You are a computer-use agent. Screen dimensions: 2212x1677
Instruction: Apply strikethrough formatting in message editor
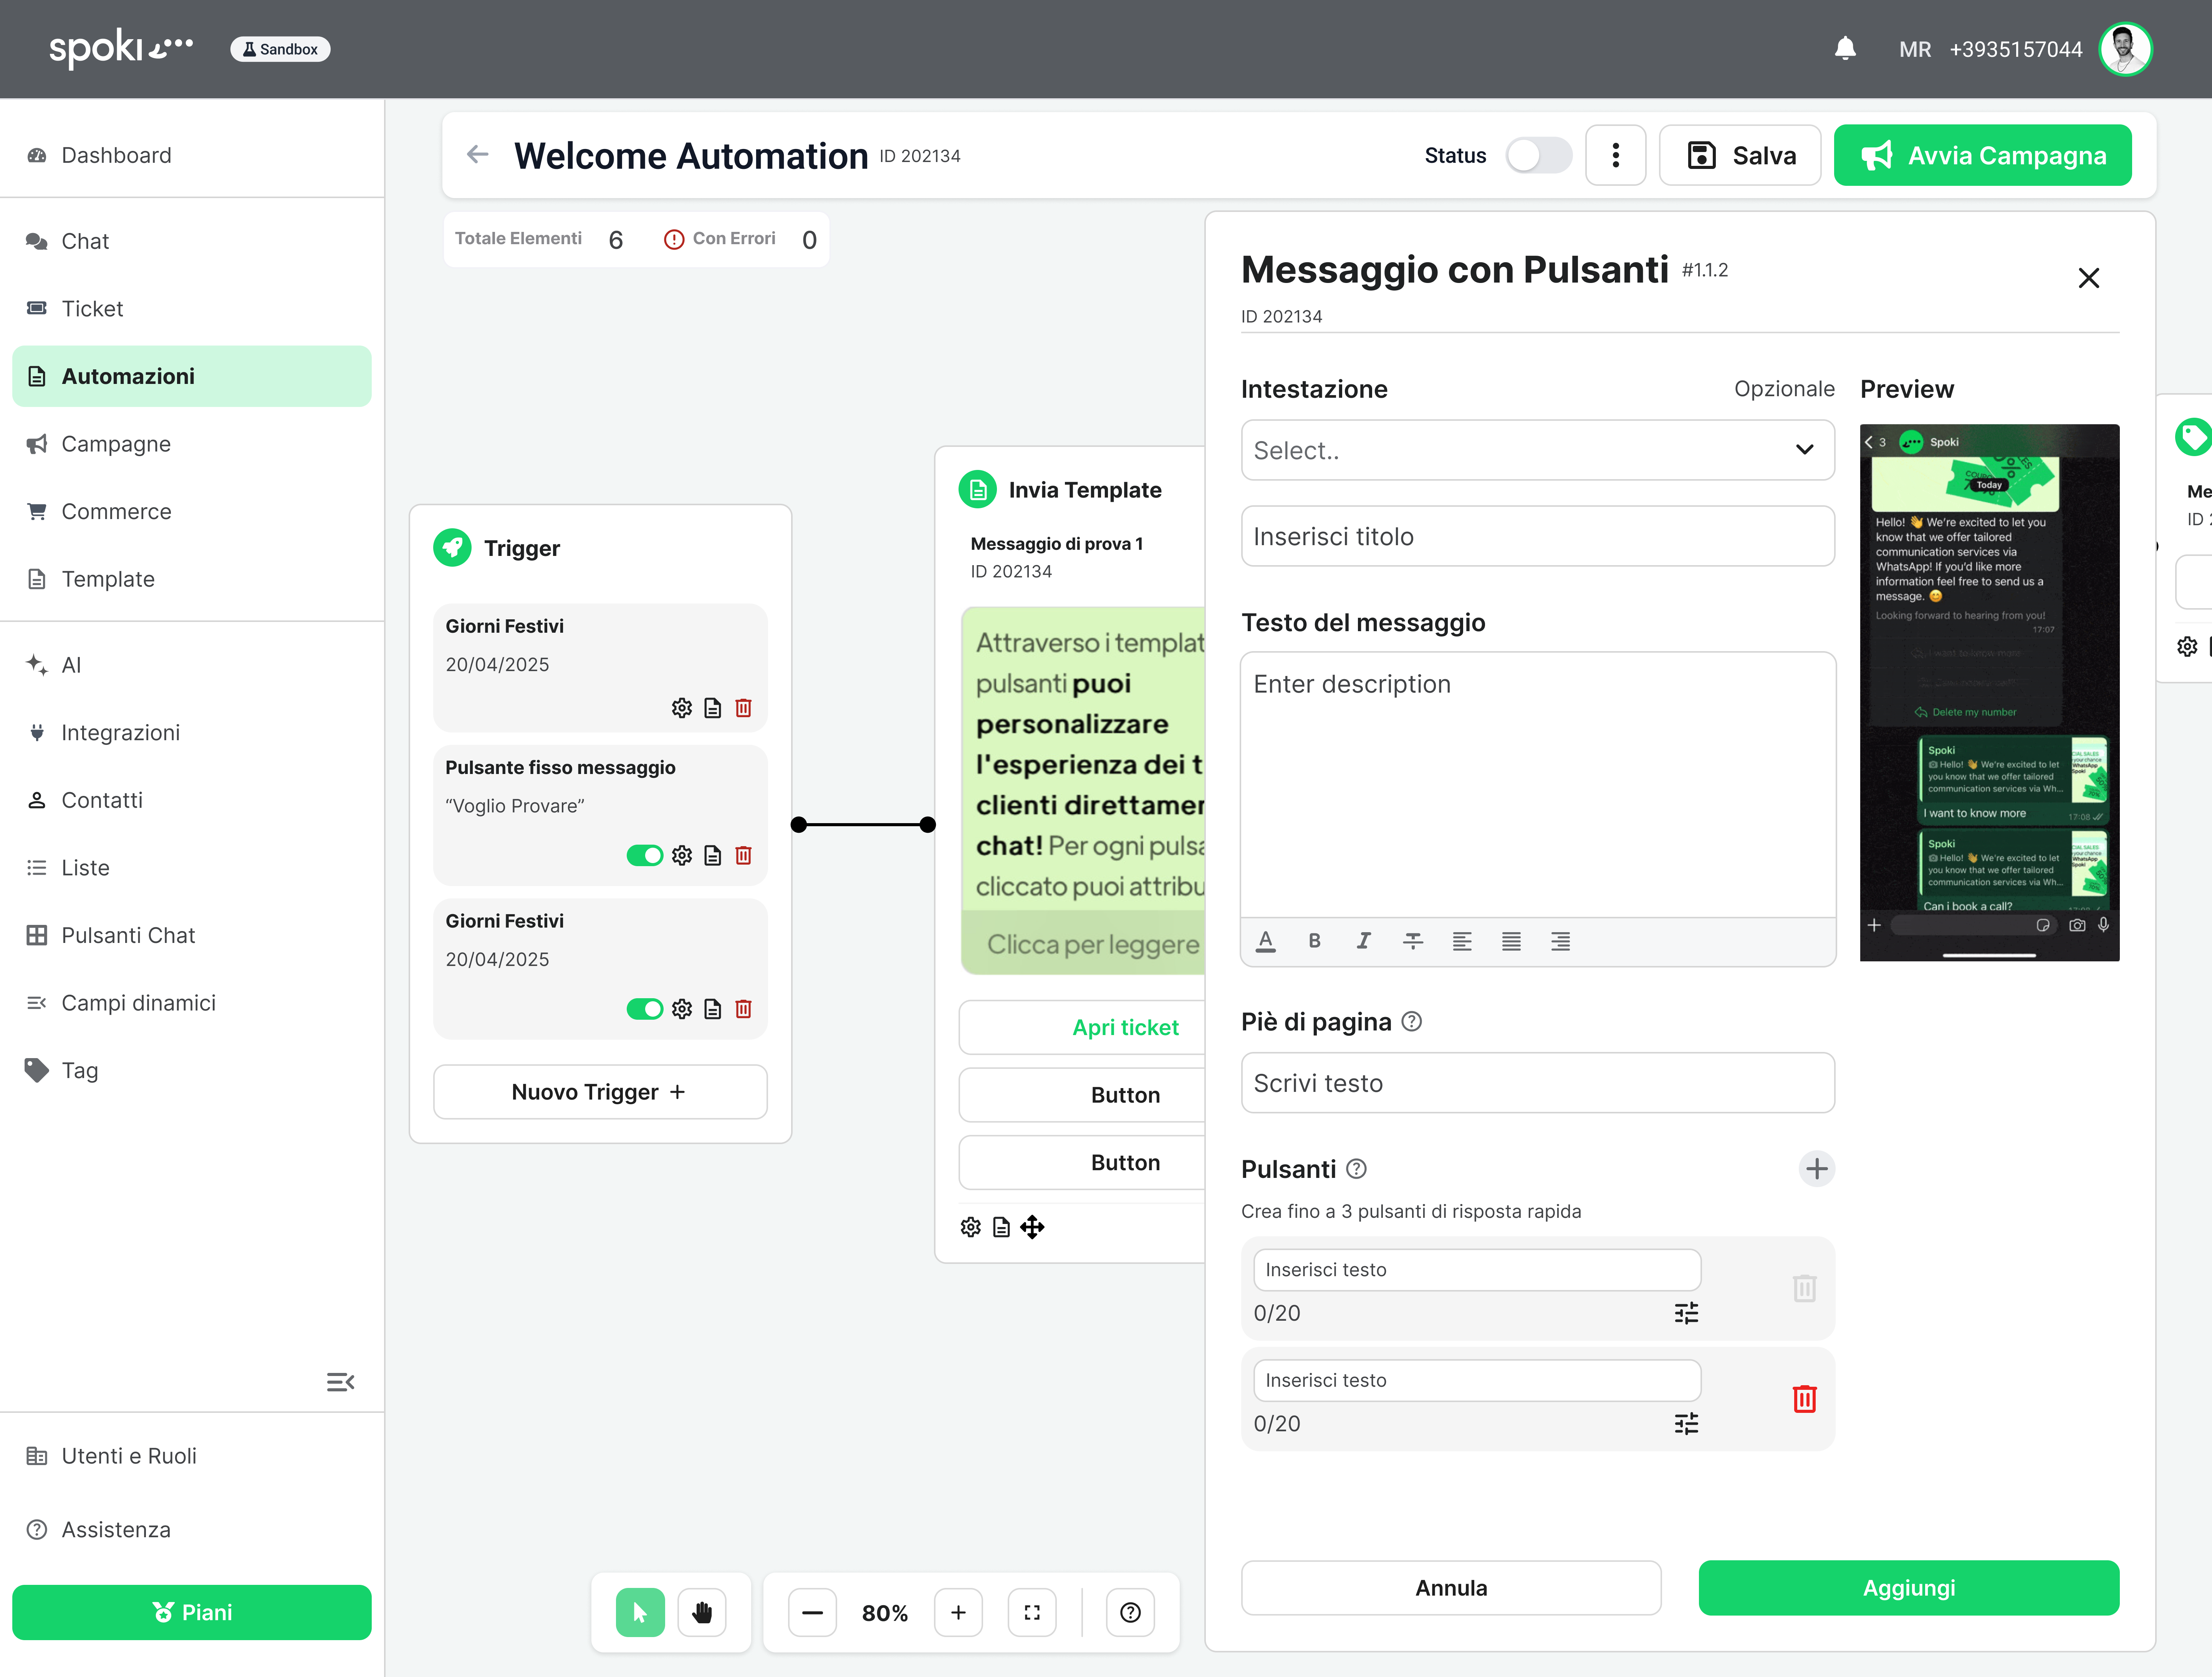pos(1412,941)
